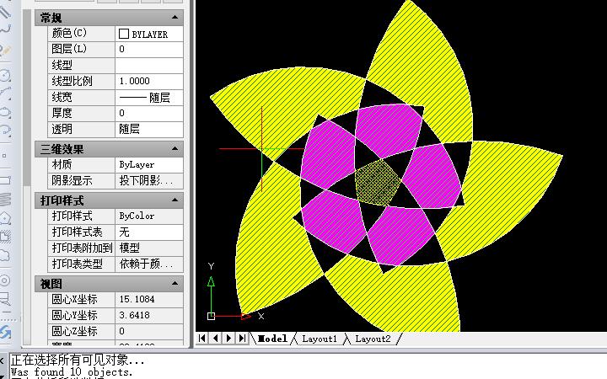
Task: Close the command line panel with X
Action: 3,360
